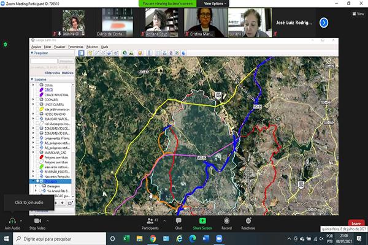Screen dimensions: 368x245
Task: Click the view in Google Maps icon
Action: (x=177, y=53)
